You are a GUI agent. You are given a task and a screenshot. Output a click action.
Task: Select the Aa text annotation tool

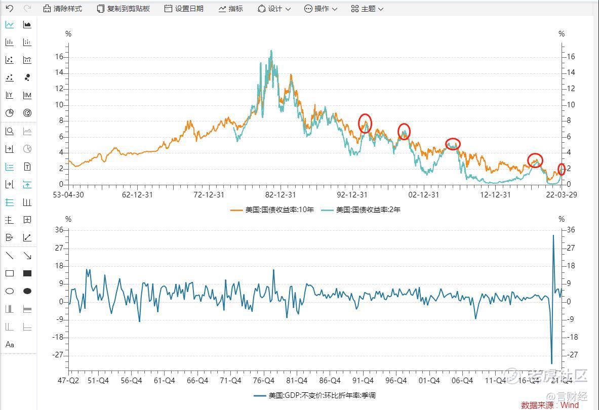point(10,345)
